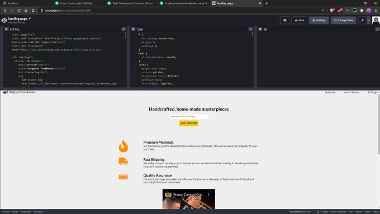Click zoom magnifier icon in address bar
The image size is (380, 214).
323,11
